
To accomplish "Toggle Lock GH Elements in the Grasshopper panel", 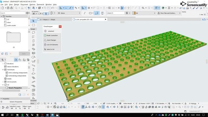I will point(52,45).
